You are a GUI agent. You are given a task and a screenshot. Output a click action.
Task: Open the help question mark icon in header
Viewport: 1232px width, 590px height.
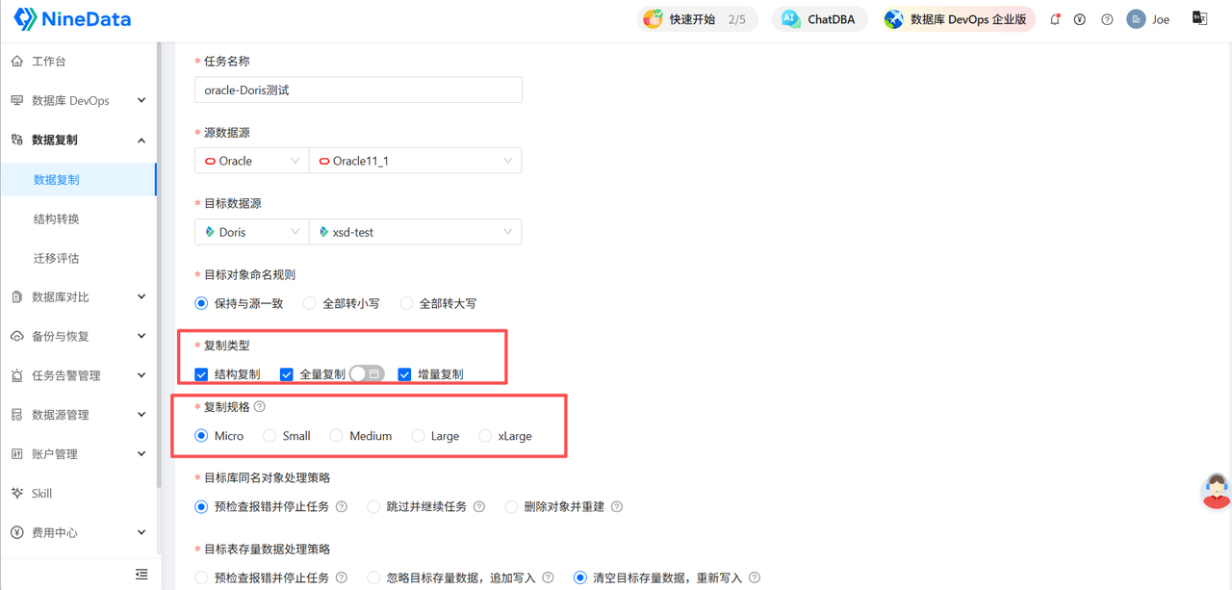pyautogui.click(x=1107, y=19)
